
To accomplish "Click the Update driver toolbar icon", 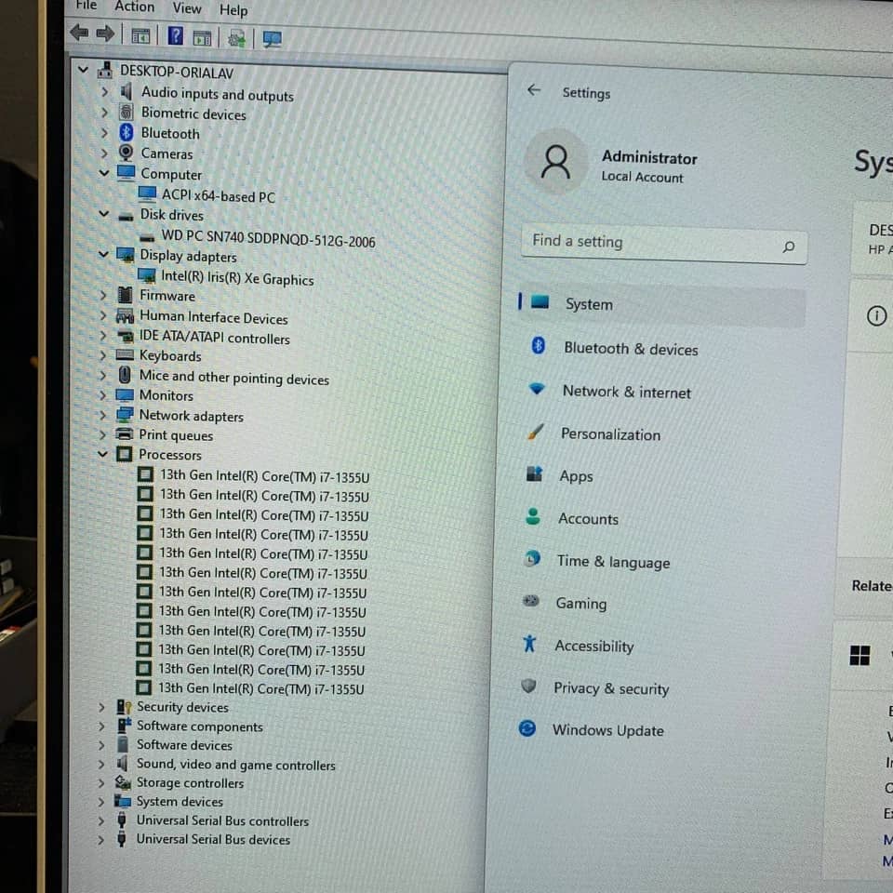I will [236, 38].
